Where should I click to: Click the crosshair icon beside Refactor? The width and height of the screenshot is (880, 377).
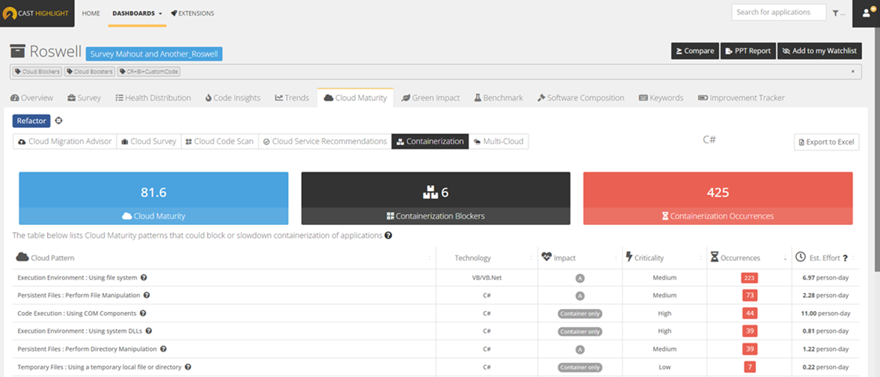click(x=59, y=121)
